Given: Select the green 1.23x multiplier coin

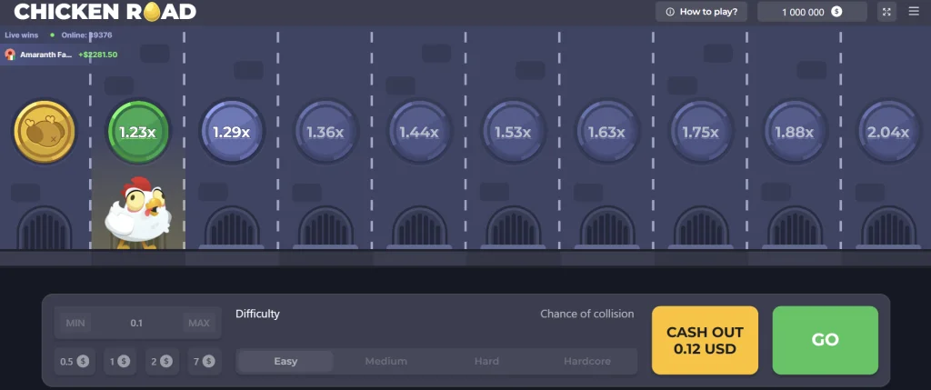Looking at the screenshot, I should click(x=138, y=132).
